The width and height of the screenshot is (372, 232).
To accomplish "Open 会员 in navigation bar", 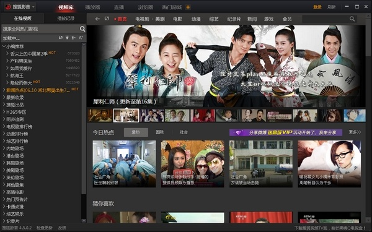I will click(x=287, y=19).
